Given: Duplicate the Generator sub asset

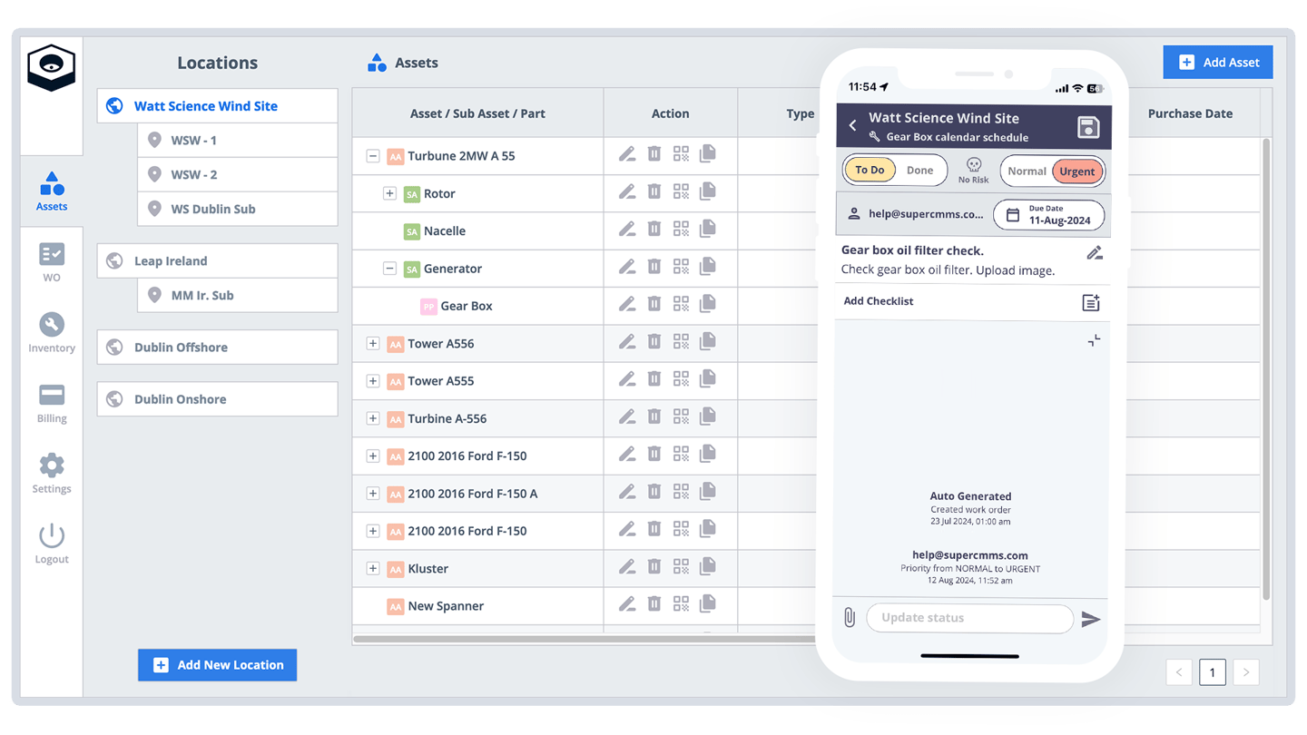Looking at the screenshot, I should (x=708, y=268).
